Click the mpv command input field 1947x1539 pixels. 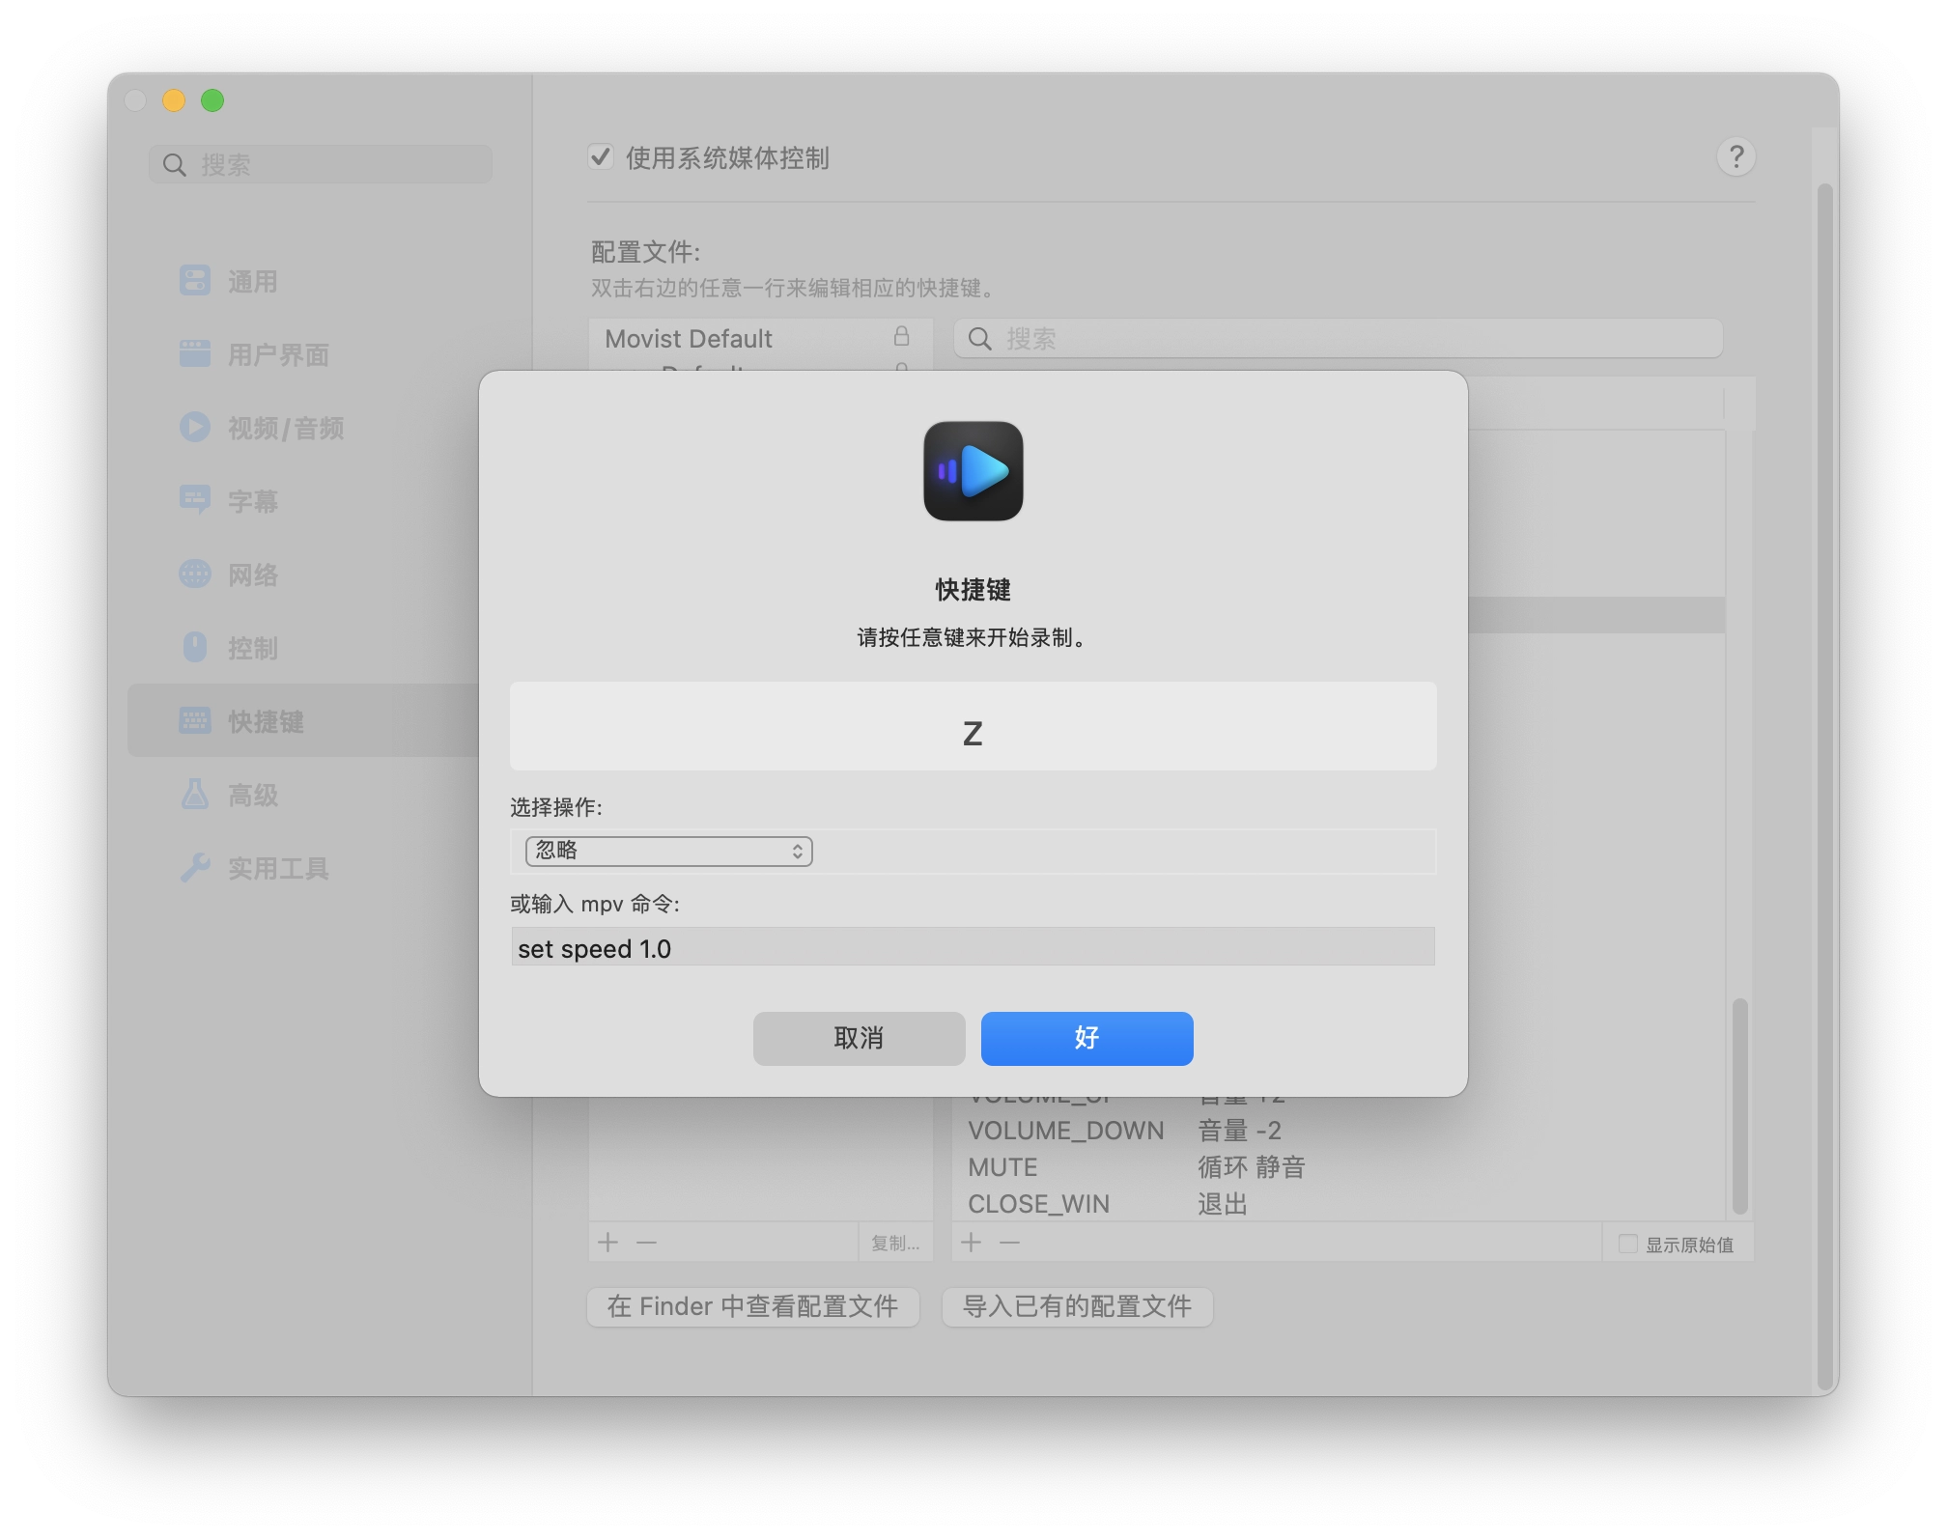point(972,948)
